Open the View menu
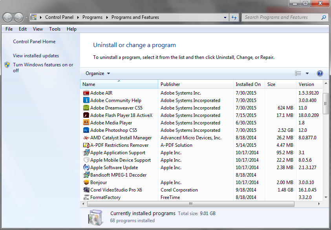The image size is (331, 230). click(x=38, y=29)
